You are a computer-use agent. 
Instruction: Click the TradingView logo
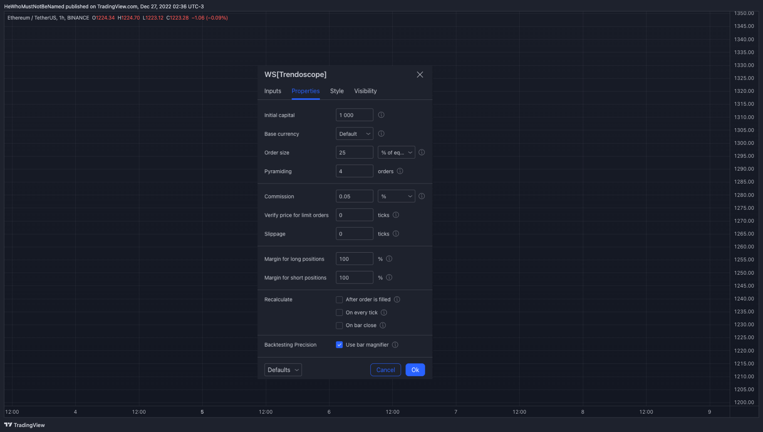click(25, 425)
